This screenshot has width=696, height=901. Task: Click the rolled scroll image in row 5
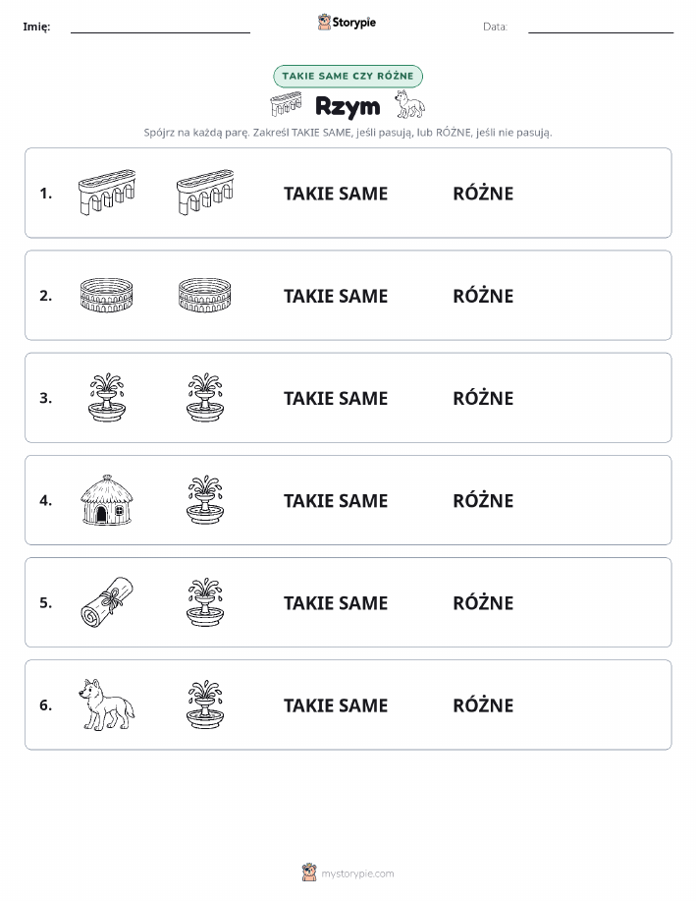pyautogui.click(x=107, y=602)
